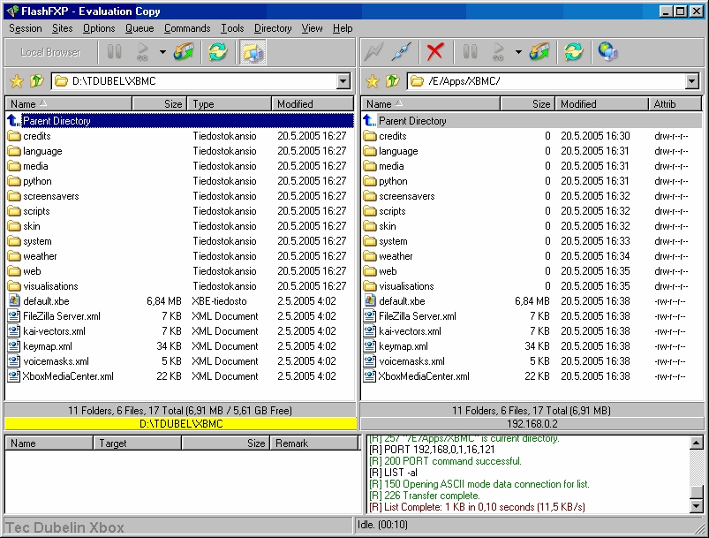Sort left pane by Type column
This screenshot has height=538, width=709.
[x=230, y=104]
